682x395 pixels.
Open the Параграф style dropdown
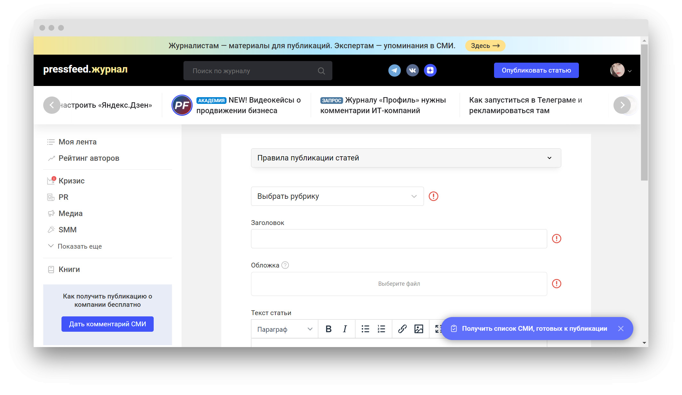[x=285, y=329]
